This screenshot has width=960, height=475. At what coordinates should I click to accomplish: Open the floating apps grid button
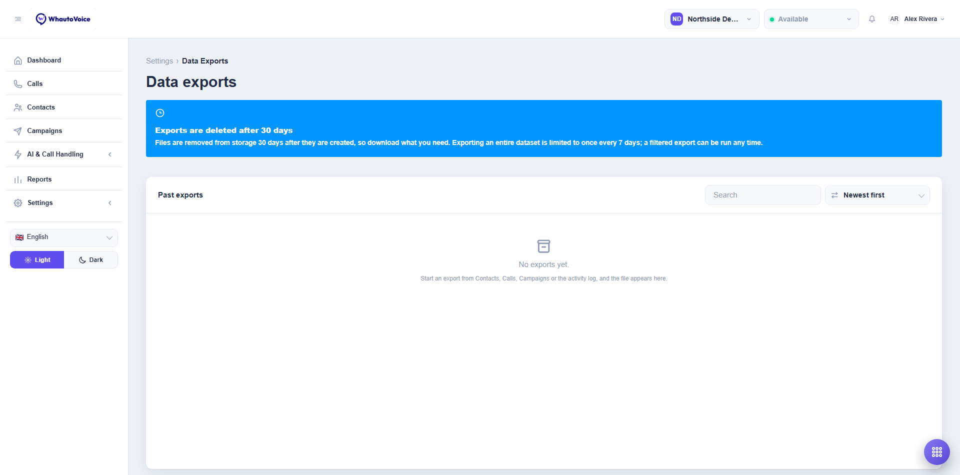coord(937,452)
